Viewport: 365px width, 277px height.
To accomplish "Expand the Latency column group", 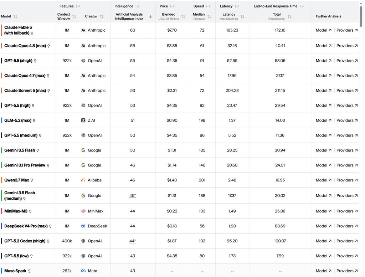I will [x=237, y=6].
